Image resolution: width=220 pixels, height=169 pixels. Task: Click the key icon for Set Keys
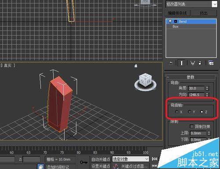[84, 162]
